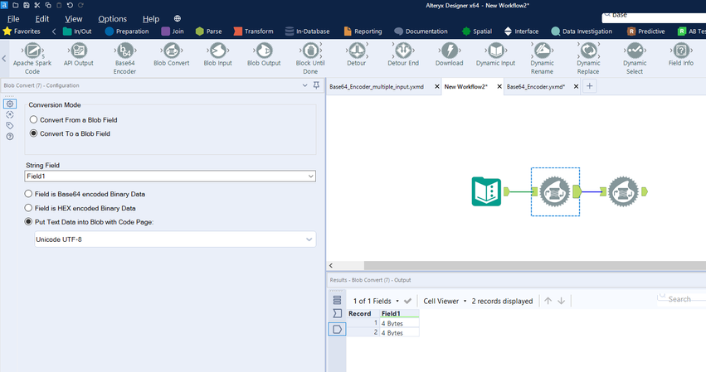This screenshot has width=706, height=372.
Task: Add a new workflow tab
Action: (x=589, y=86)
